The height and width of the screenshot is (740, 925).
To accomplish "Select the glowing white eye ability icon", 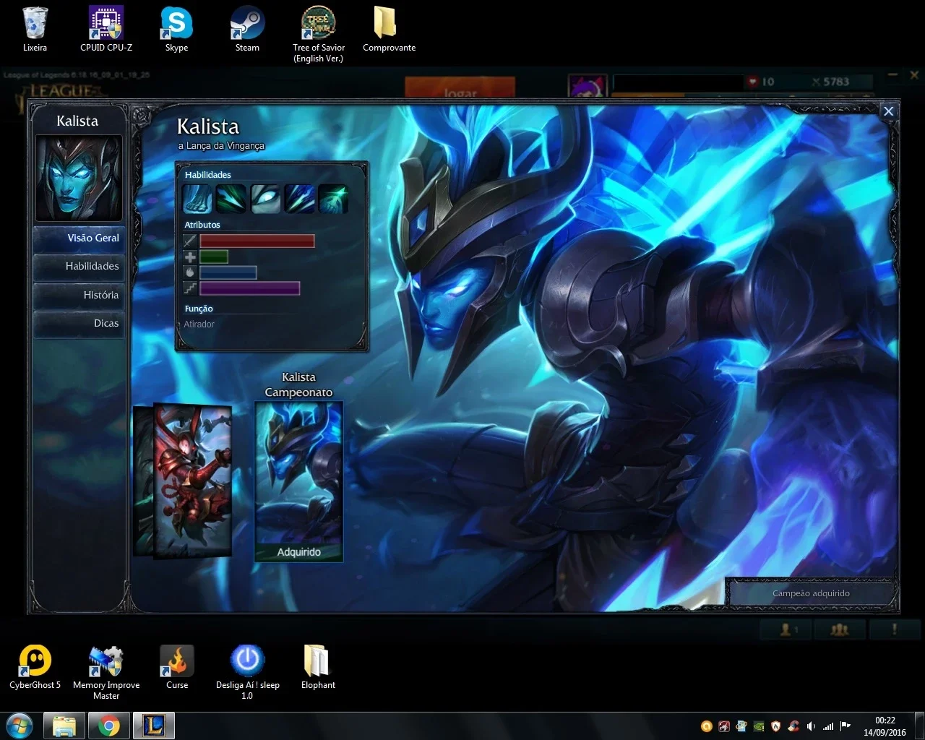I will point(265,199).
